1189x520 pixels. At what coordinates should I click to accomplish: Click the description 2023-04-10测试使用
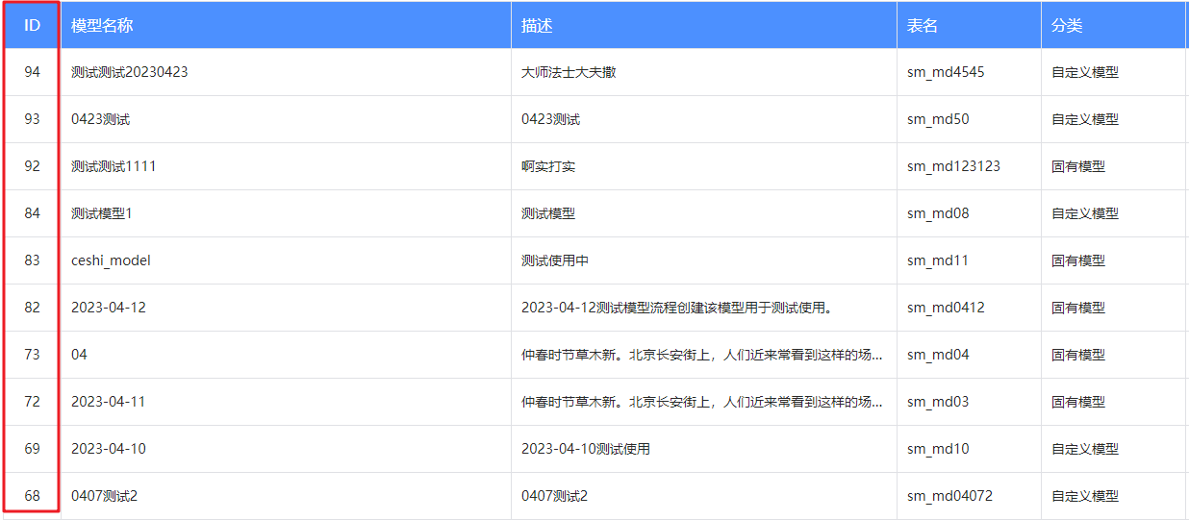pos(586,449)
